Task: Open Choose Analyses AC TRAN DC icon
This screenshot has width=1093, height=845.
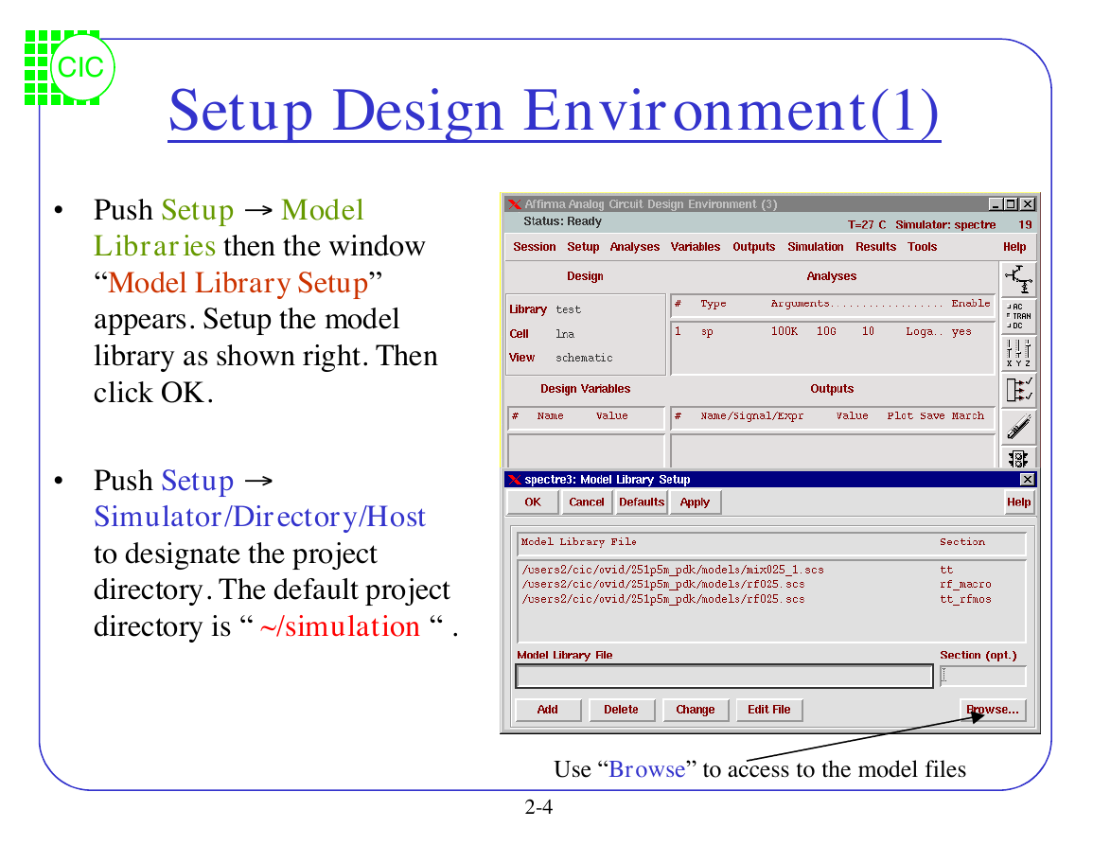Action: coord(1018,316)
